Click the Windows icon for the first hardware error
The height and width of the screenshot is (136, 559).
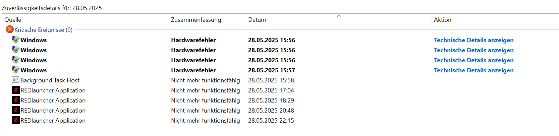click(15, 40)
